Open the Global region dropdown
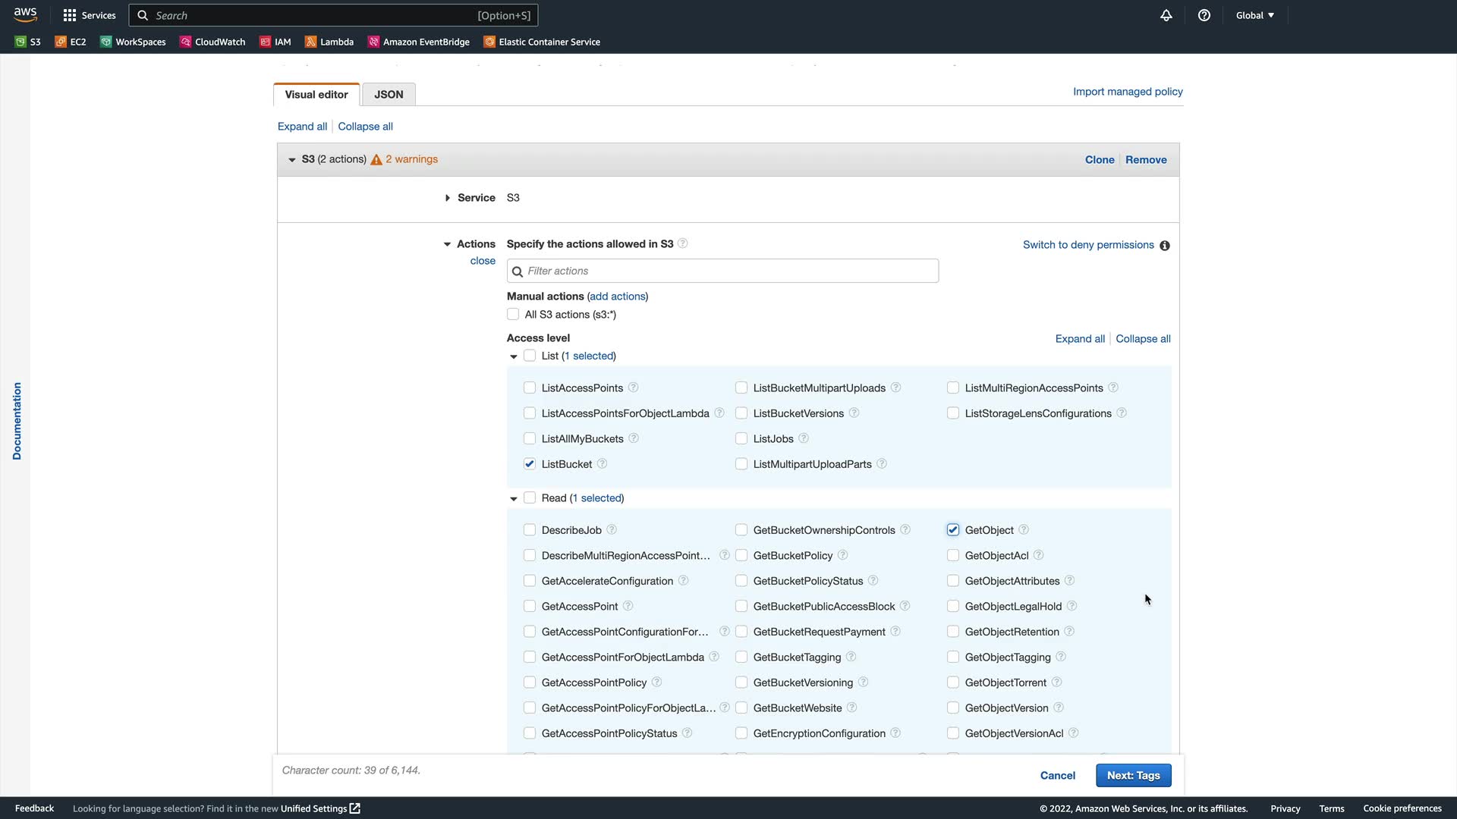Screen dimensions: 1457x819 coord(1254,15)
